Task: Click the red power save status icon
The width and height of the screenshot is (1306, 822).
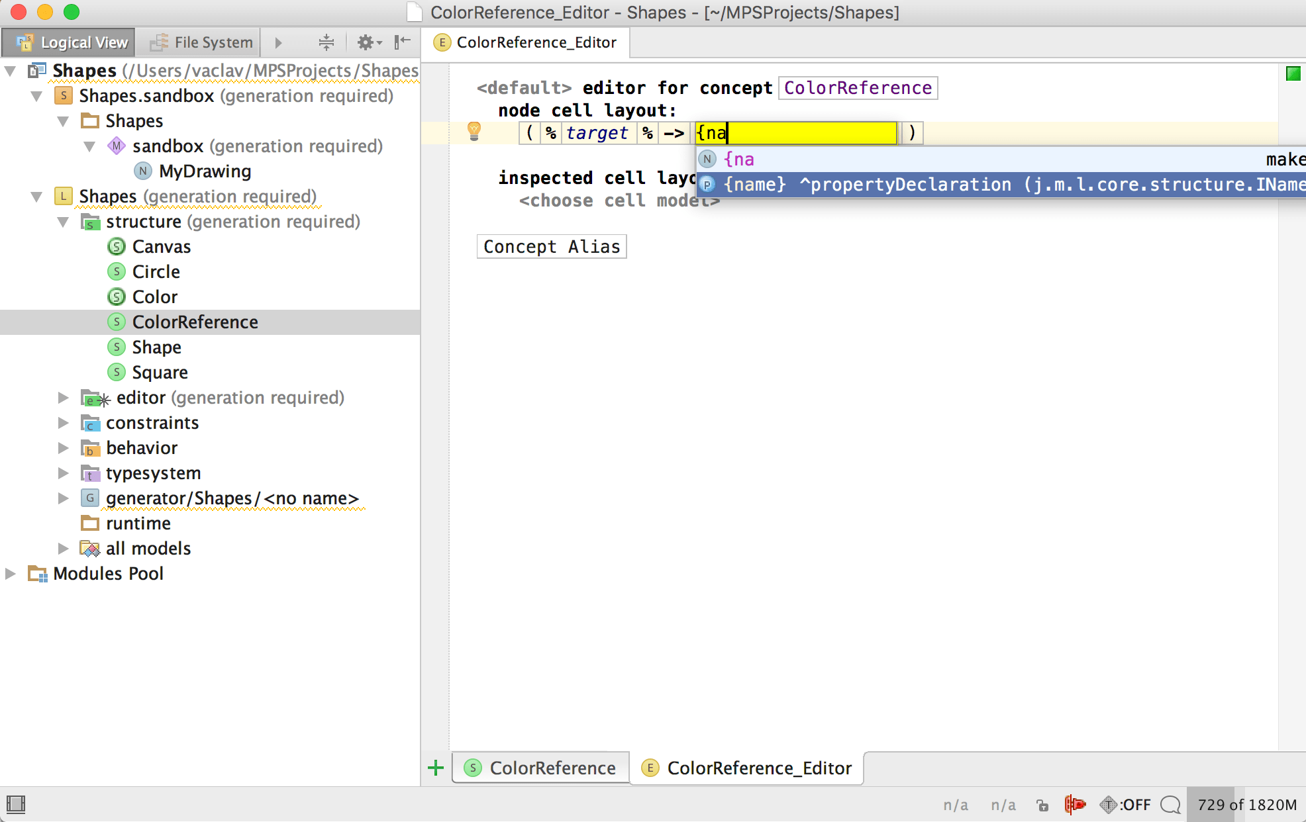Action: point(1074,804)
